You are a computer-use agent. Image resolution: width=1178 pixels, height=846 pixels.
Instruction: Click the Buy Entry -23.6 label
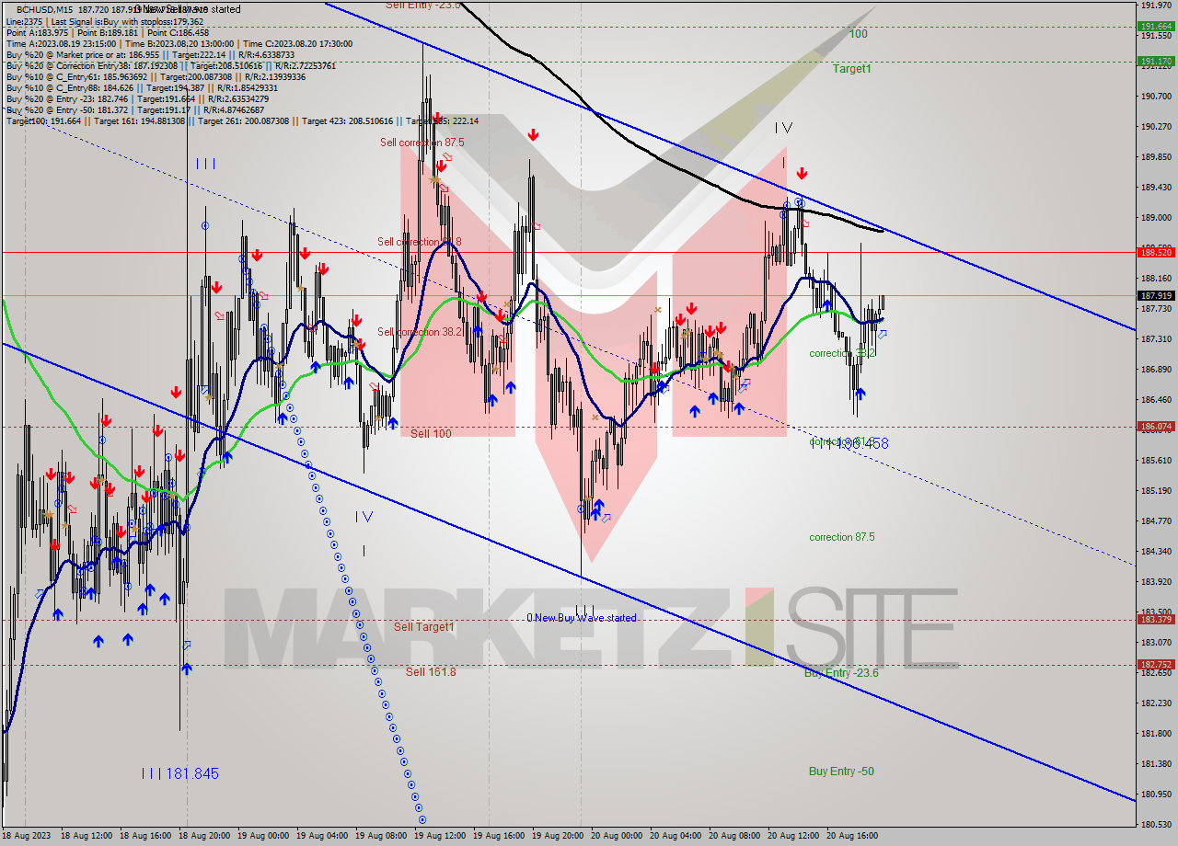coord(841,673)
